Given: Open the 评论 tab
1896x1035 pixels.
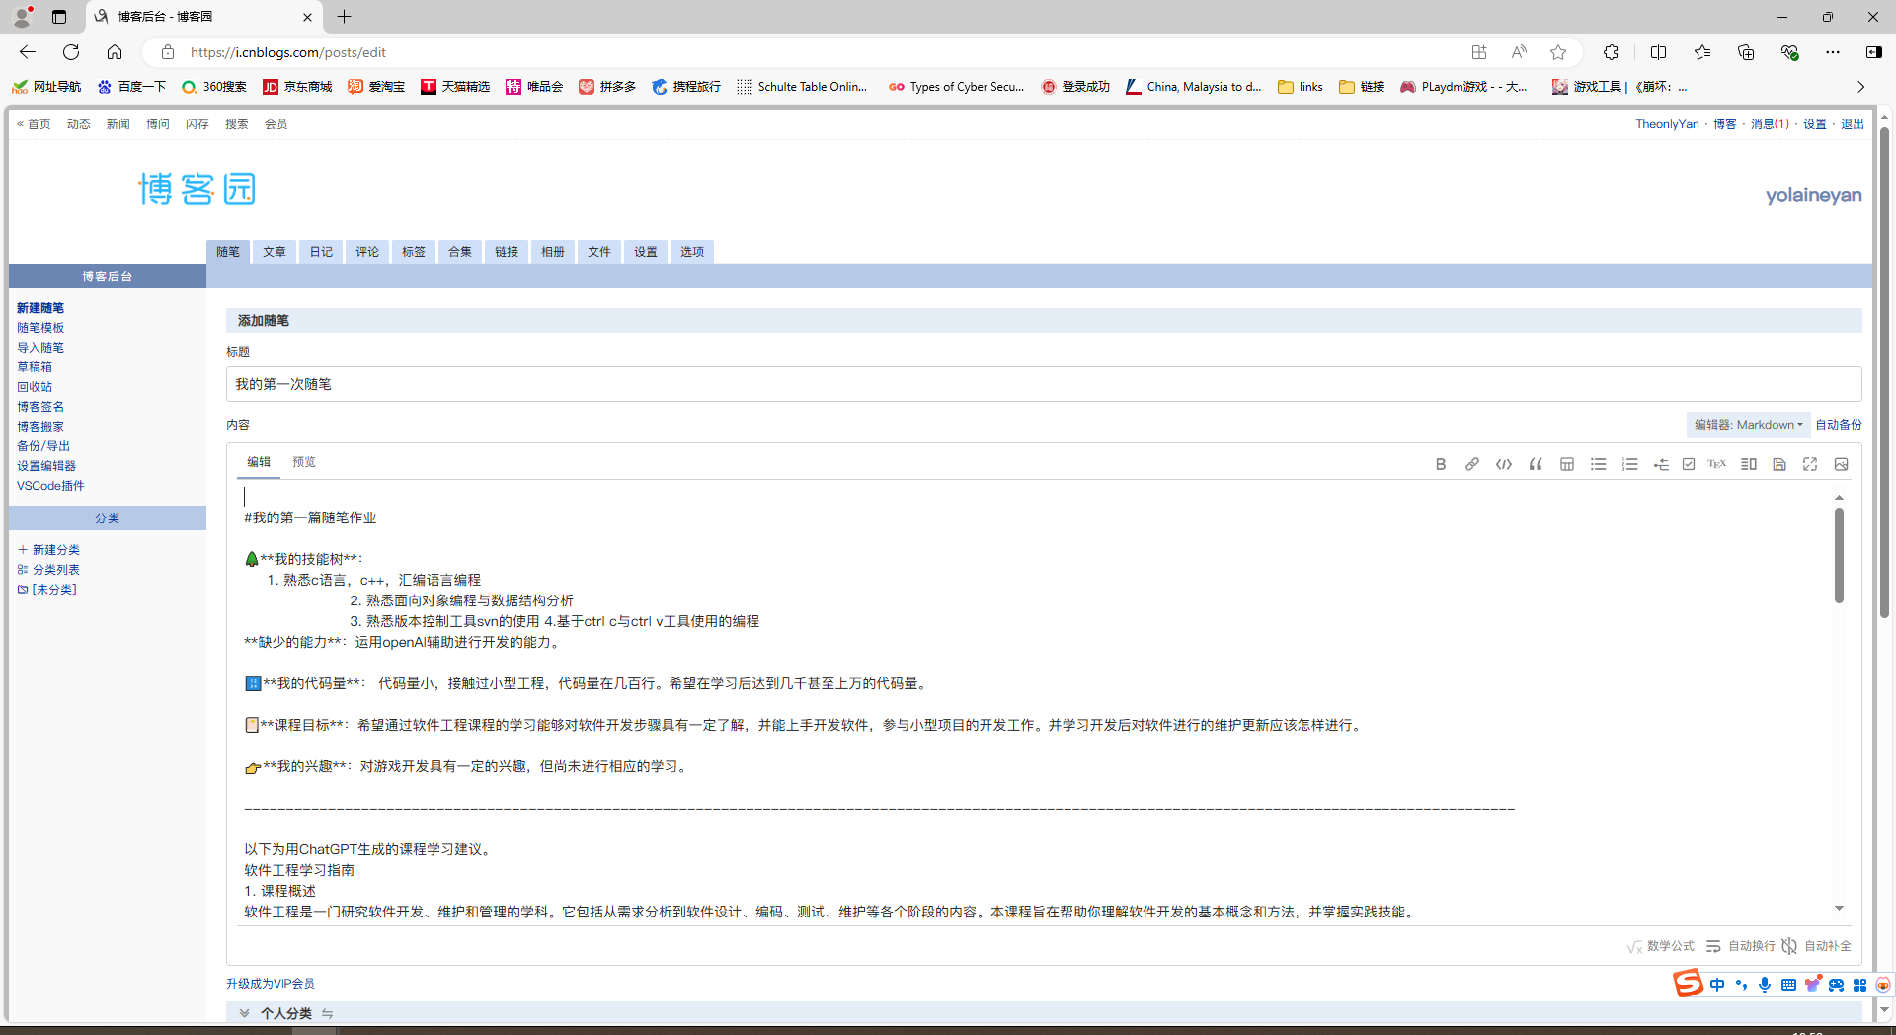Looking at the screenshot, I should click(x=367, y=252).
